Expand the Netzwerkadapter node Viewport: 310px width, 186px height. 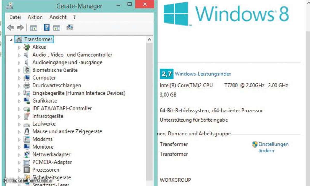click(x=19, y=155)
